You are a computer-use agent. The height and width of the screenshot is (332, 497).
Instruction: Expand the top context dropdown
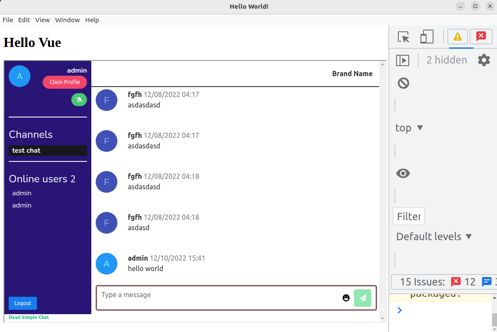click(x=409, y=128)
